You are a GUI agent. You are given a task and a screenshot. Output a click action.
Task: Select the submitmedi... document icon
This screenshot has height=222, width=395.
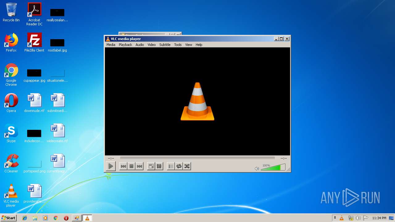pyautogui.click(x=57, y=103)
